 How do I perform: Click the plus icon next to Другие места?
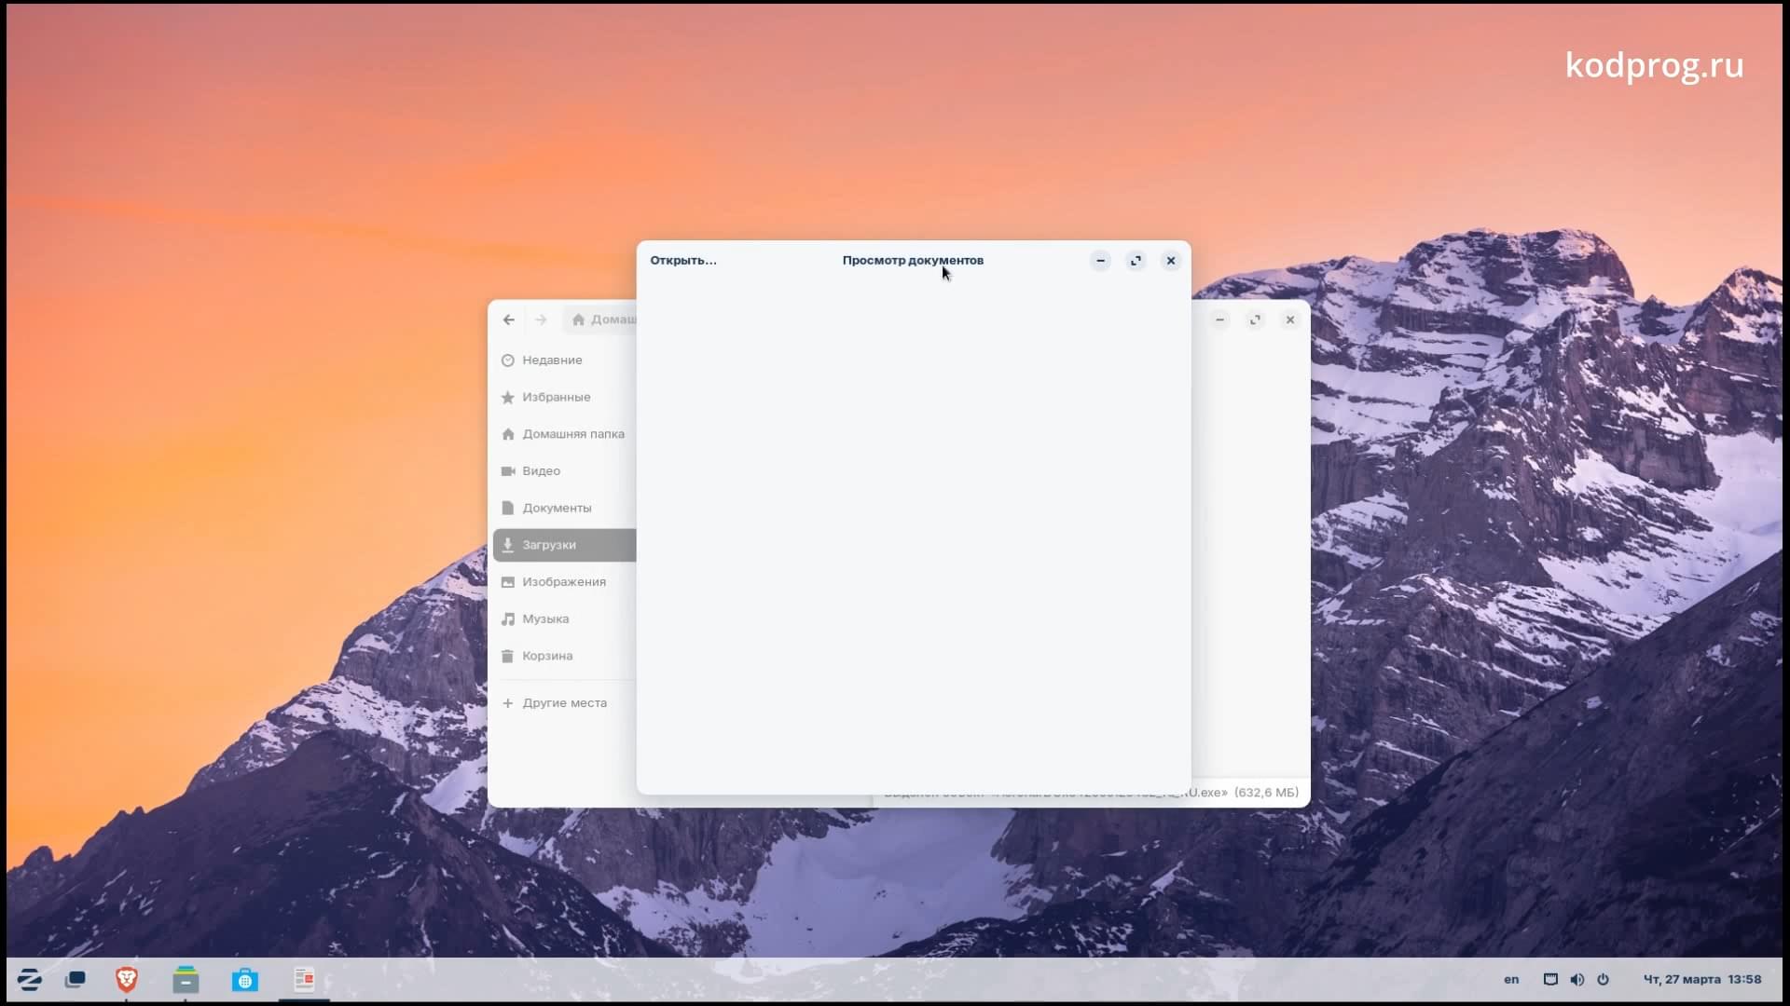click(508, 703)
